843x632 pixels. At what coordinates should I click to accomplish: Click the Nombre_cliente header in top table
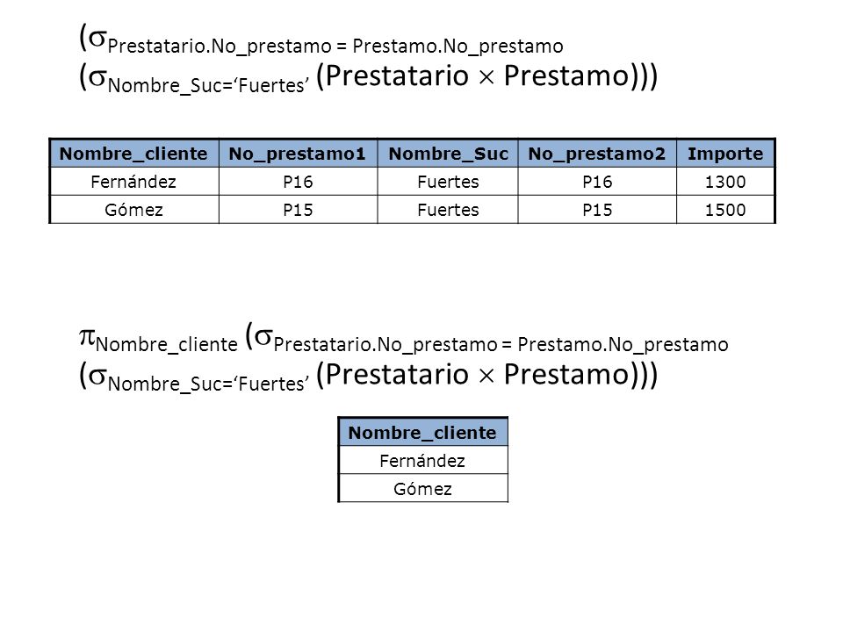click(133, 154)
